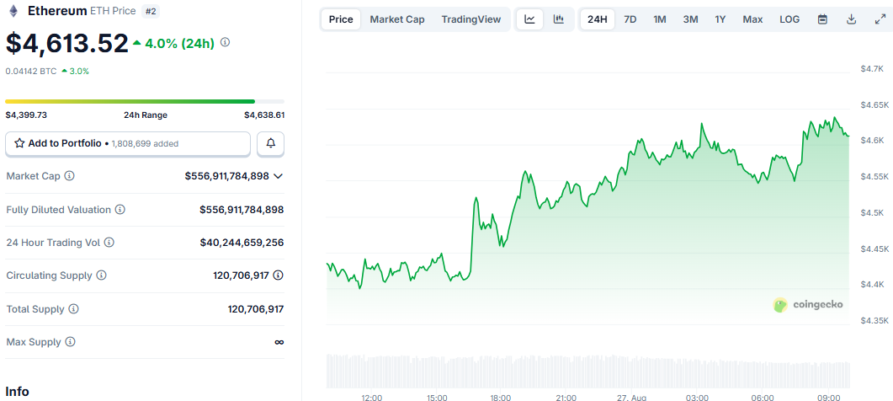
Task: Click the $4,613.52 price value
Action: point(67,43)
